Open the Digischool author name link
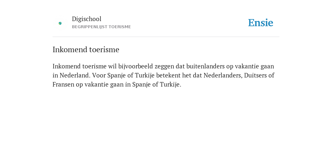The image size is (332, 166). point(87,19)
